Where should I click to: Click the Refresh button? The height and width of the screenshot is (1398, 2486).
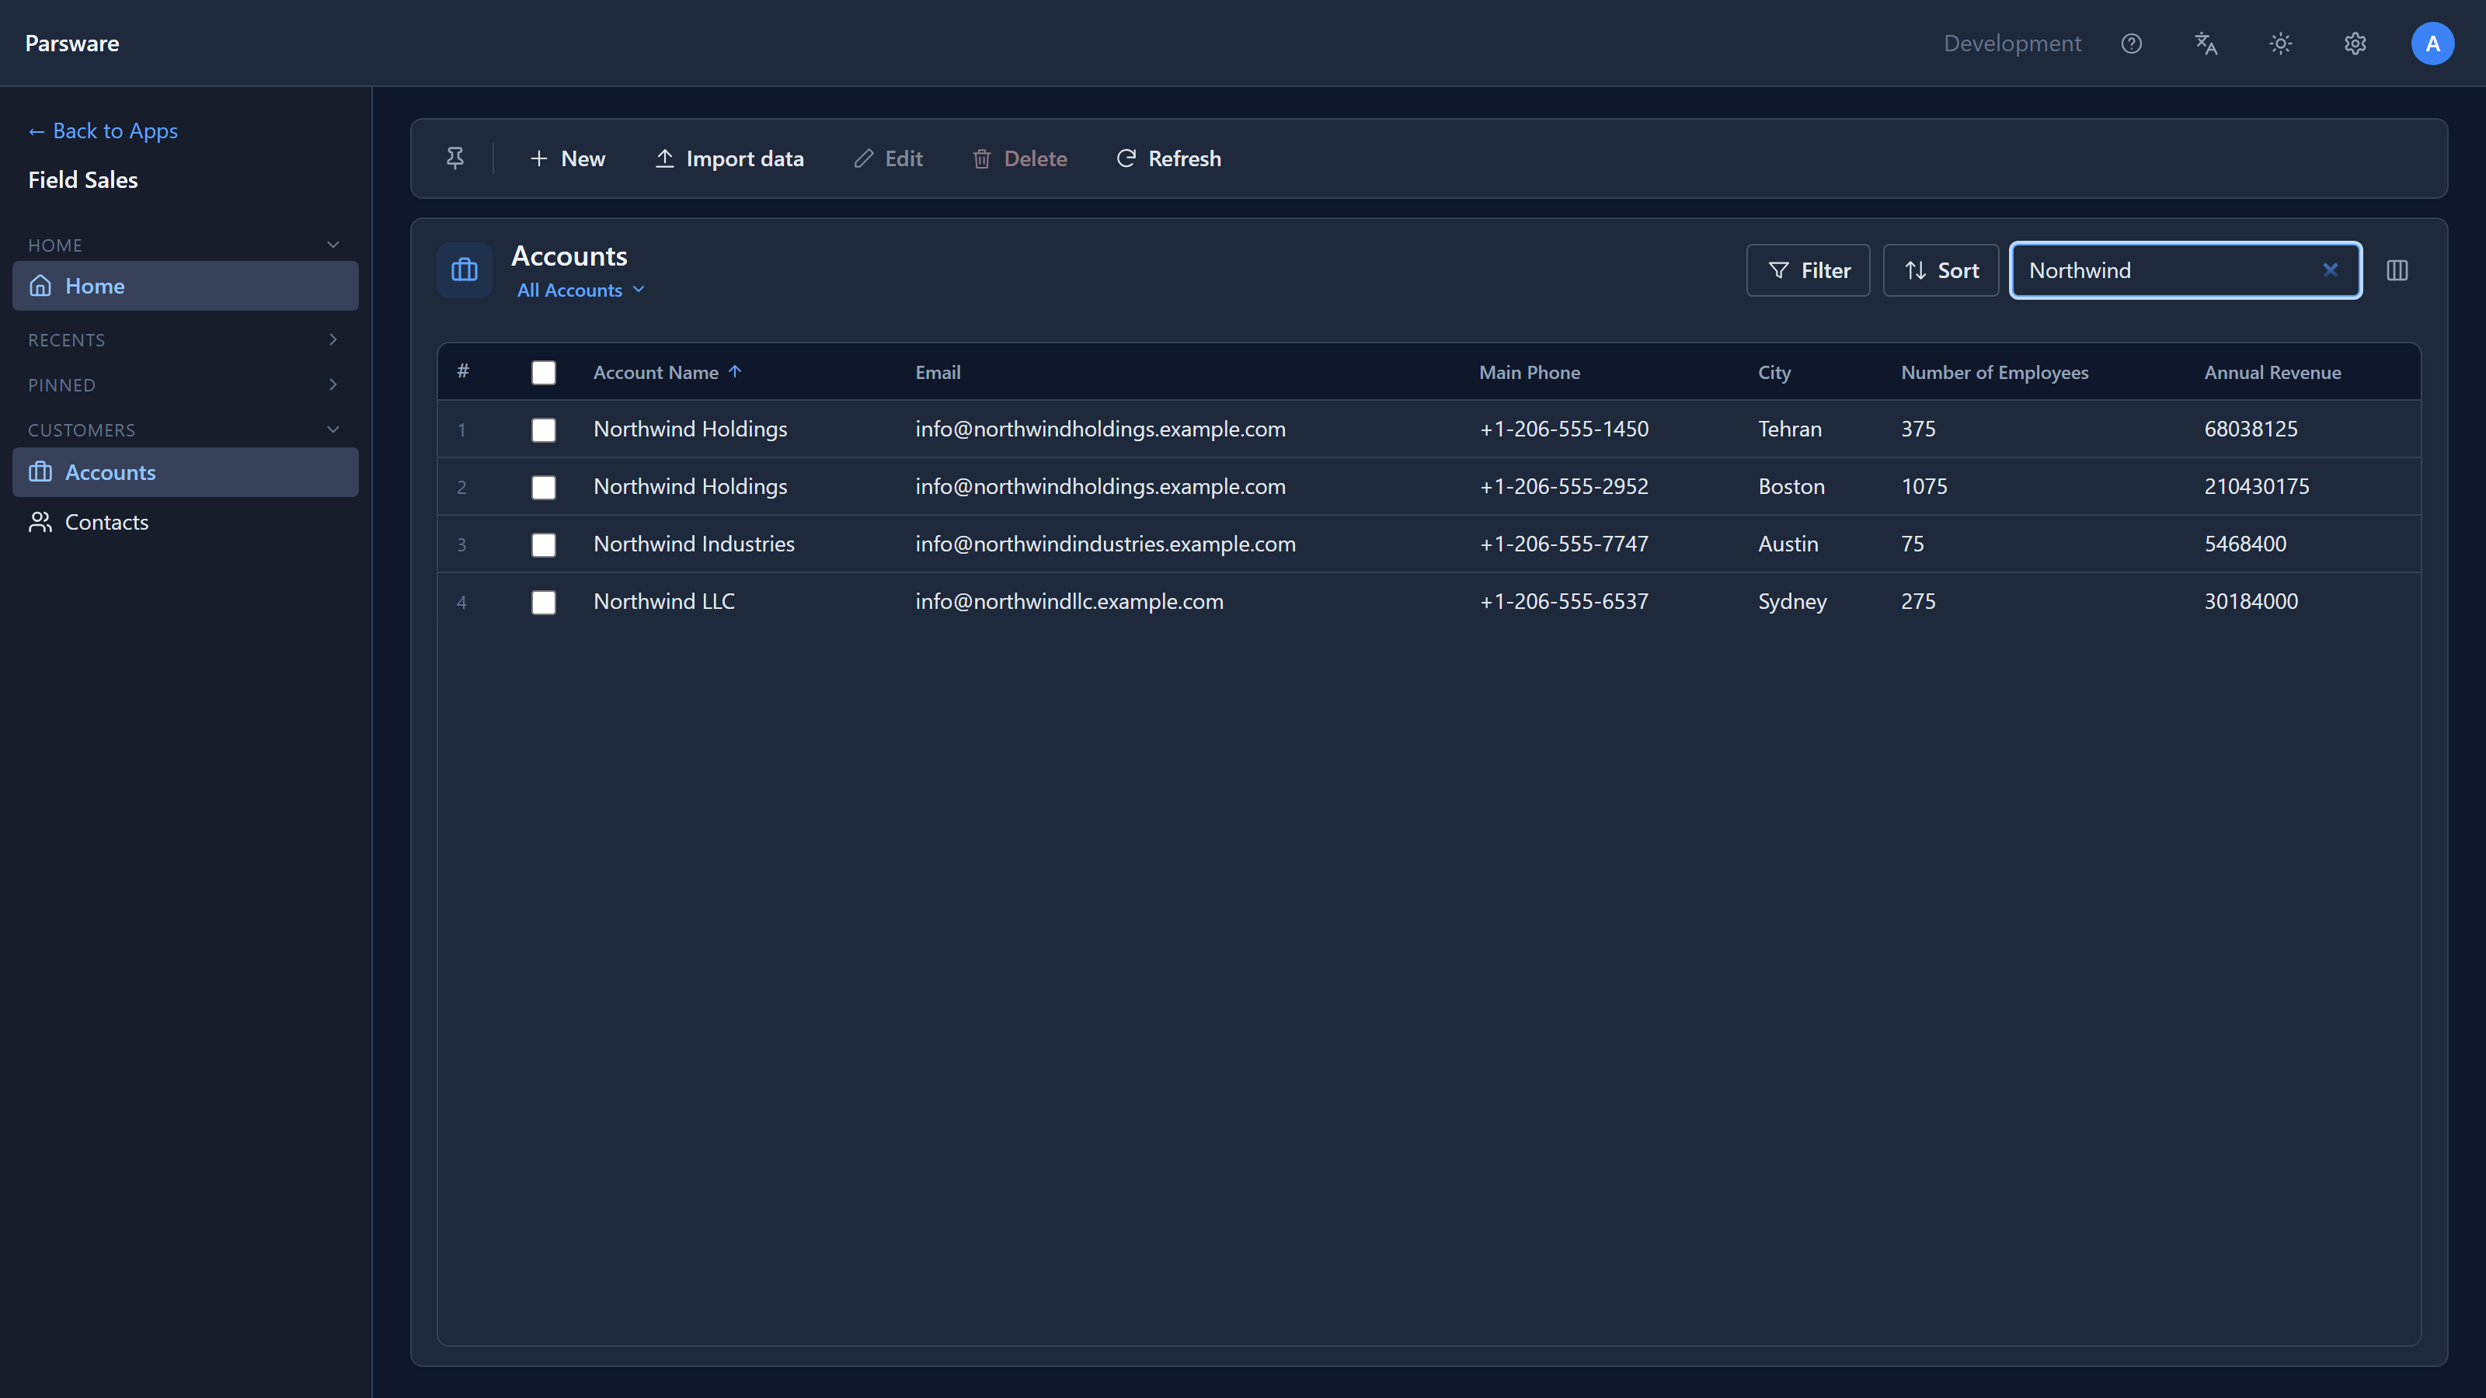click(1168, 158)
